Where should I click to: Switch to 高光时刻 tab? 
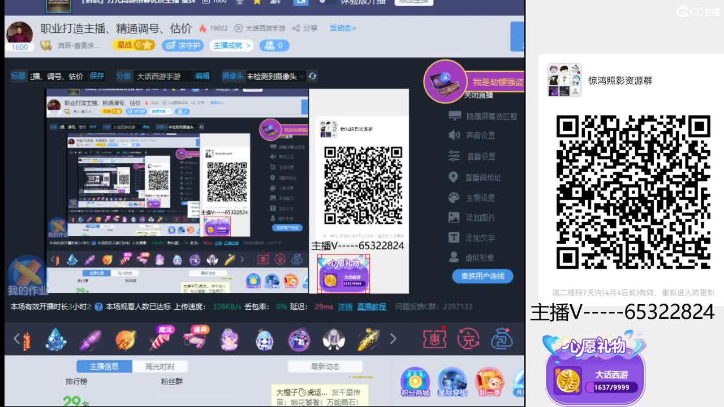click(x=160, y=366)
